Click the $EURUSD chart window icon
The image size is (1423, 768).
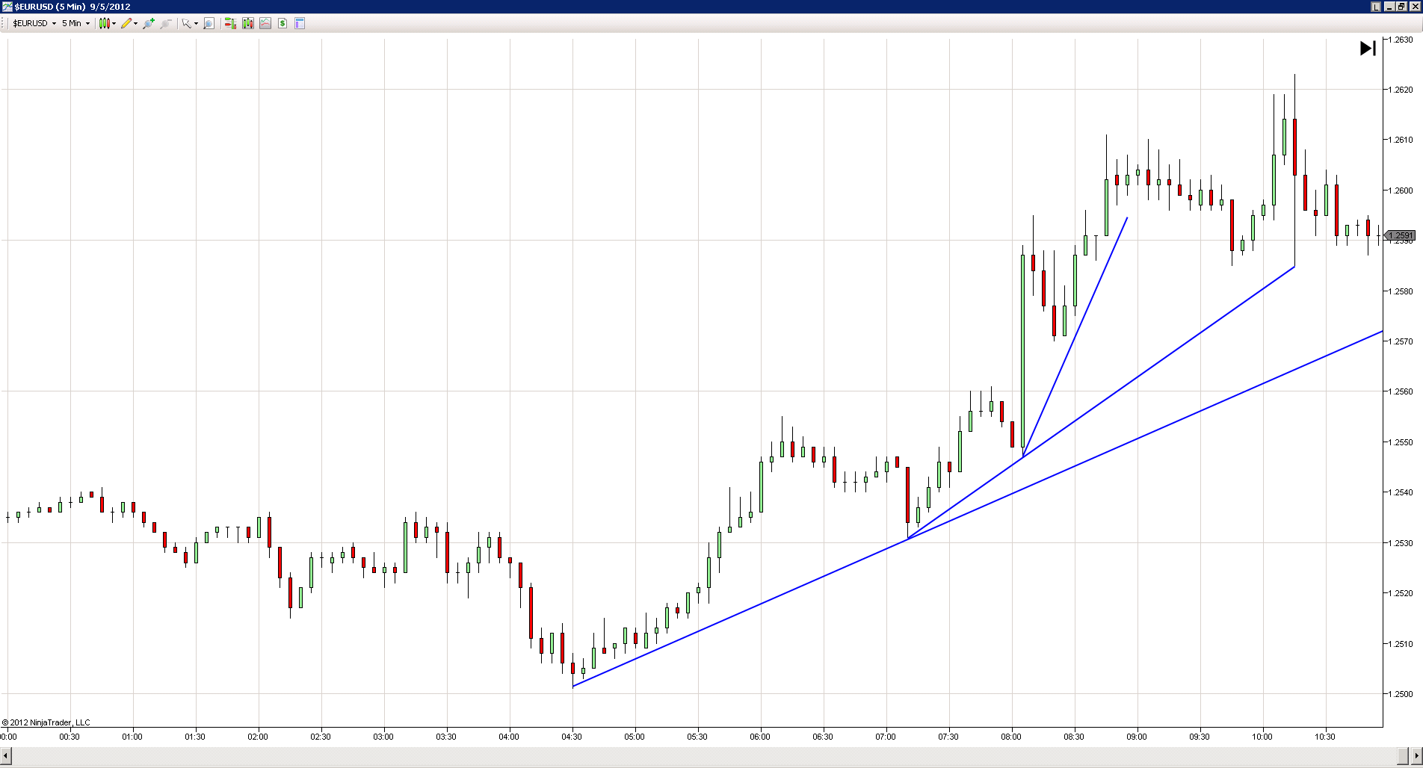(7, 7)
